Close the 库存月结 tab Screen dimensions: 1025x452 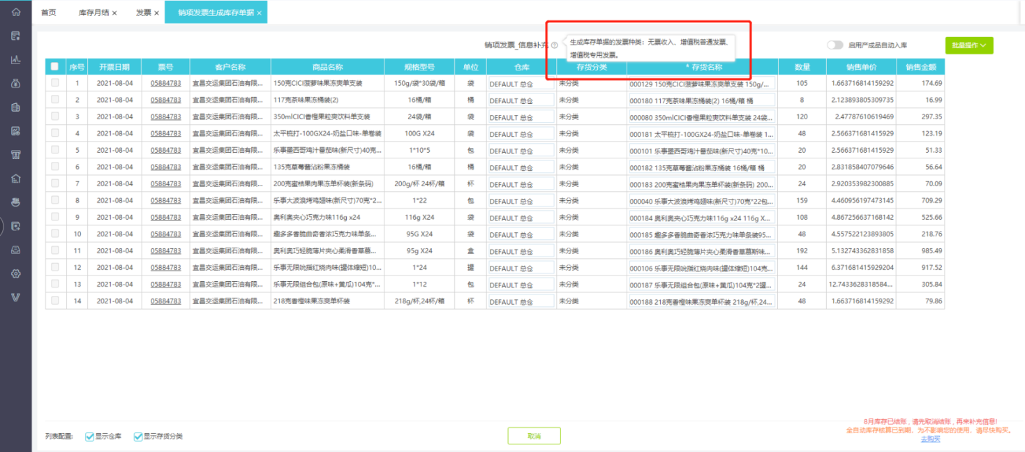tap(114, 13)
